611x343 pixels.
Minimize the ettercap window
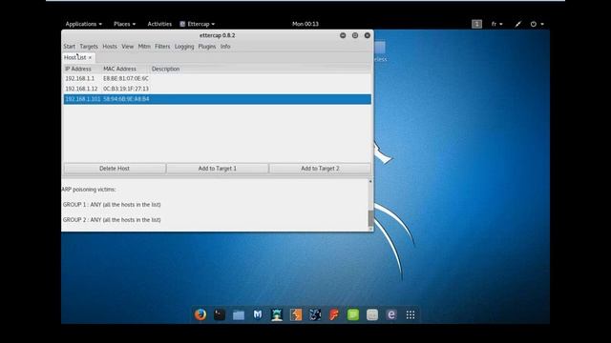[343, 35]
